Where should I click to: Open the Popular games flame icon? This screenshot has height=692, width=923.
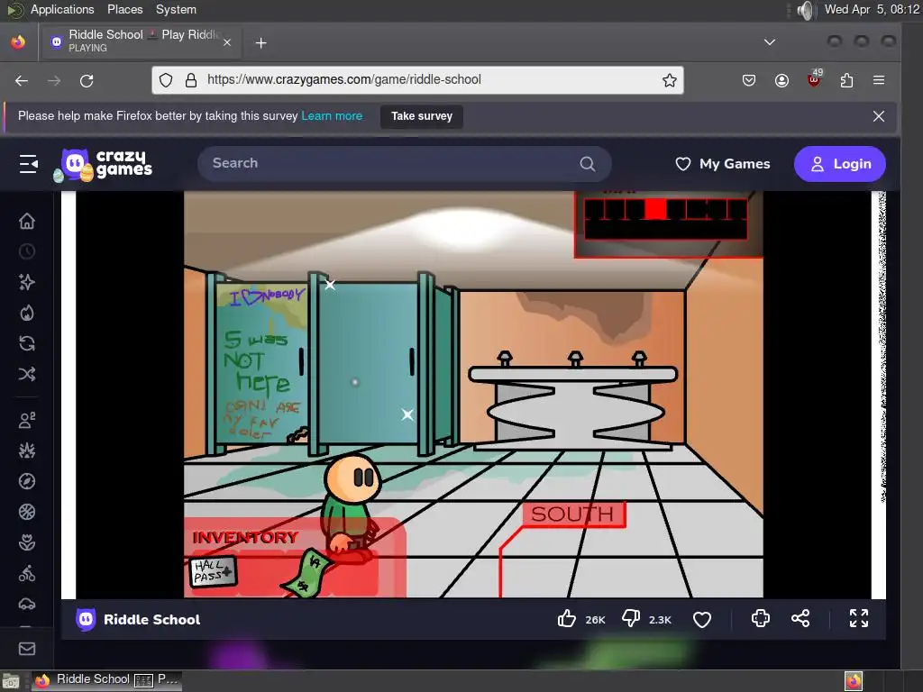26,313
